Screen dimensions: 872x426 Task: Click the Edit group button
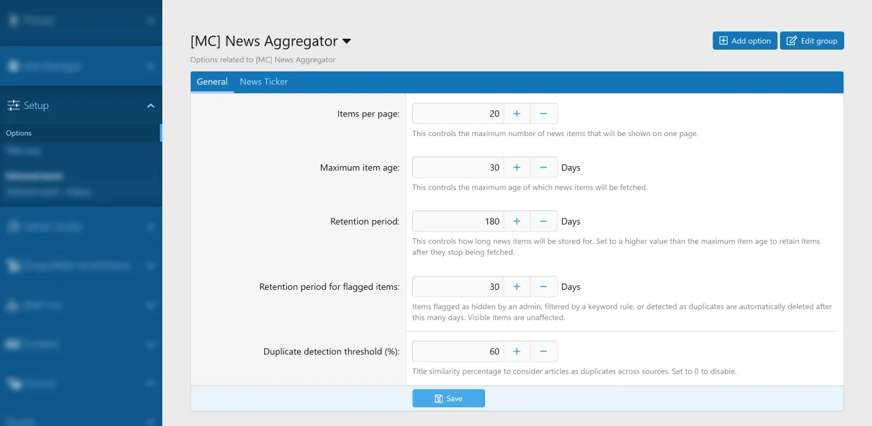812,41
